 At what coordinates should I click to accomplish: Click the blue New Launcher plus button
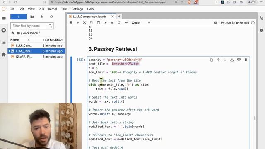click(x=19, y=17)
